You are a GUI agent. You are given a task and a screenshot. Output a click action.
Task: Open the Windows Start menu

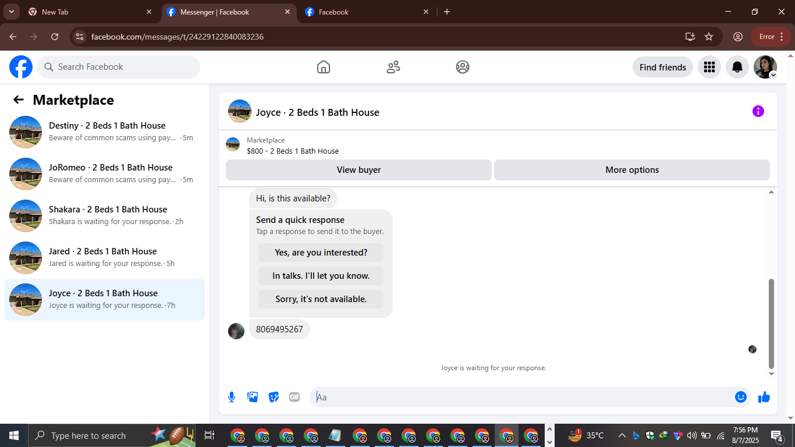[x=14, y=435]
